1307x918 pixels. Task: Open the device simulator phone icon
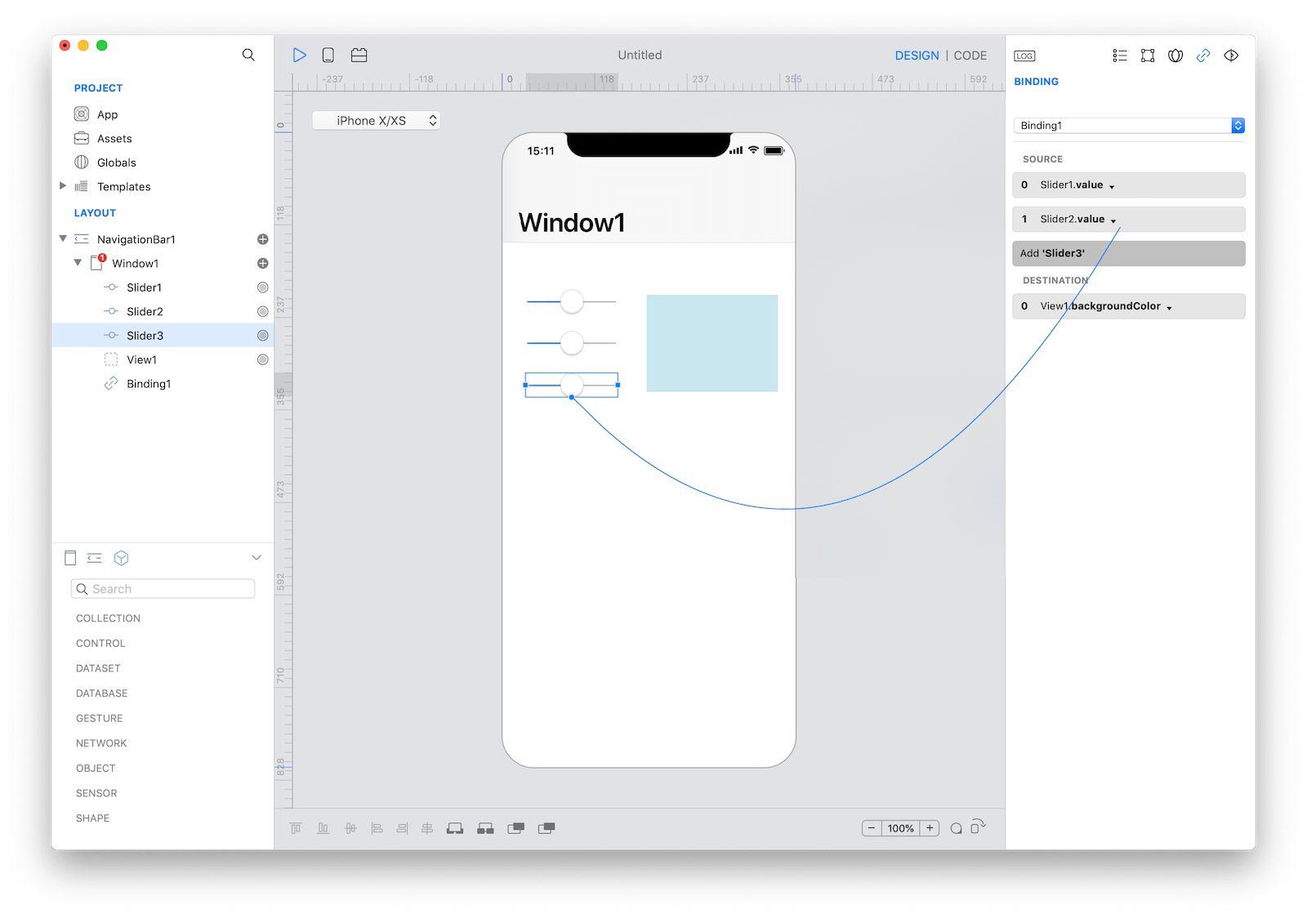coord(328,56)
